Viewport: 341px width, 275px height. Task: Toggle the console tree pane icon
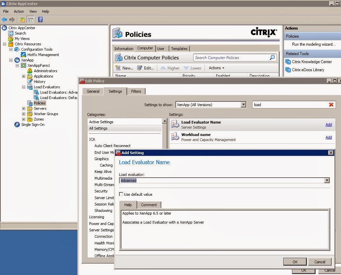tap(31, 19)
